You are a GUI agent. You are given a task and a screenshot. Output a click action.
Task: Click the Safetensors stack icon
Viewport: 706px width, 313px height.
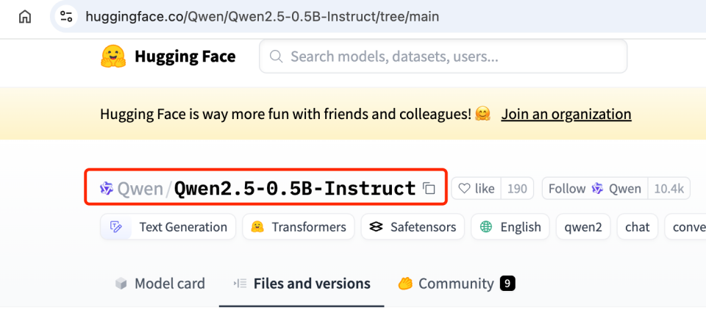[377, 227]
